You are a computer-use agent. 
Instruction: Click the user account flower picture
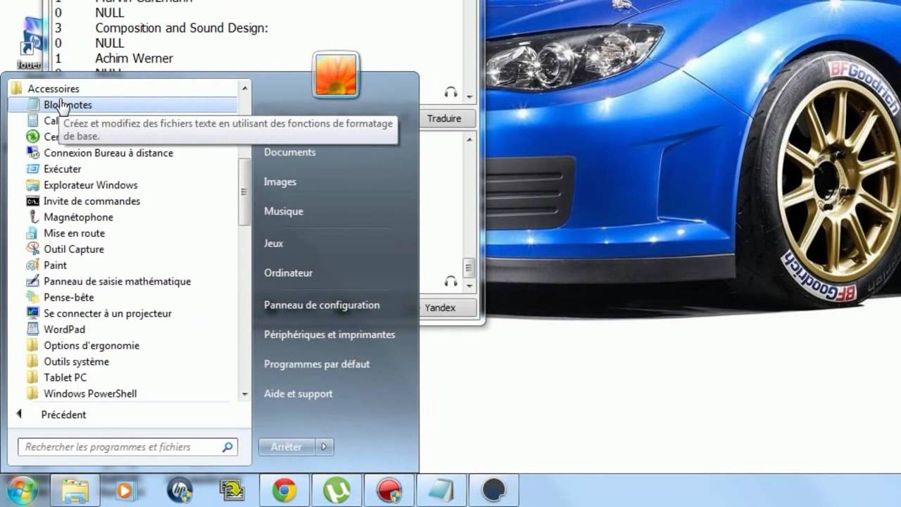point(336,74)
